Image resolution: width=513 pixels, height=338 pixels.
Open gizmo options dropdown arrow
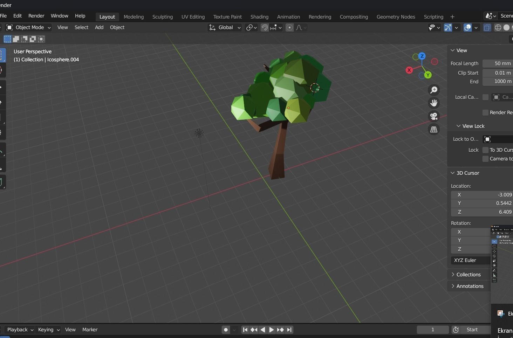click(x=456, y=27)
